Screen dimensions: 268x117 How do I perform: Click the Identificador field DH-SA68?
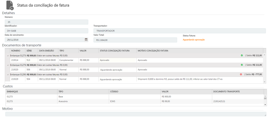(47, 31)
